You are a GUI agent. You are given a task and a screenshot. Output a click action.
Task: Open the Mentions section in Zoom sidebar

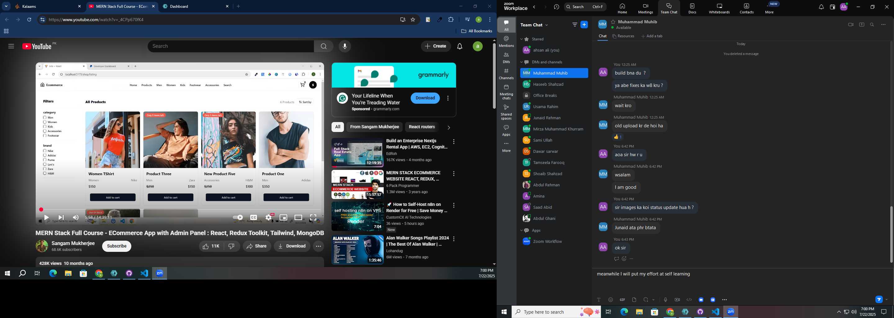[506, 42]
